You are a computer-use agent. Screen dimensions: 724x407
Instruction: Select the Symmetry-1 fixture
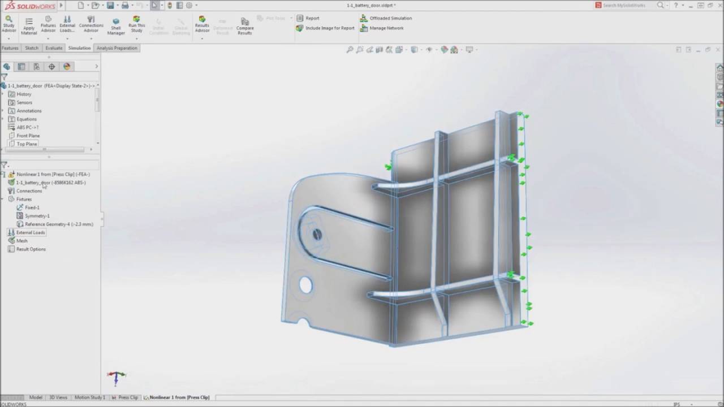[x=33, y=216]
